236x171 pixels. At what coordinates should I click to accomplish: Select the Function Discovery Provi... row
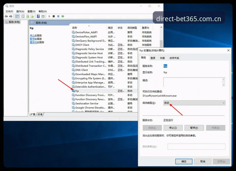[105, 95]
